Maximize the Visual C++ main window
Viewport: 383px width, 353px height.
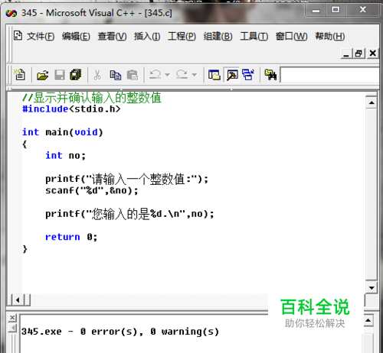pos(336,10)
